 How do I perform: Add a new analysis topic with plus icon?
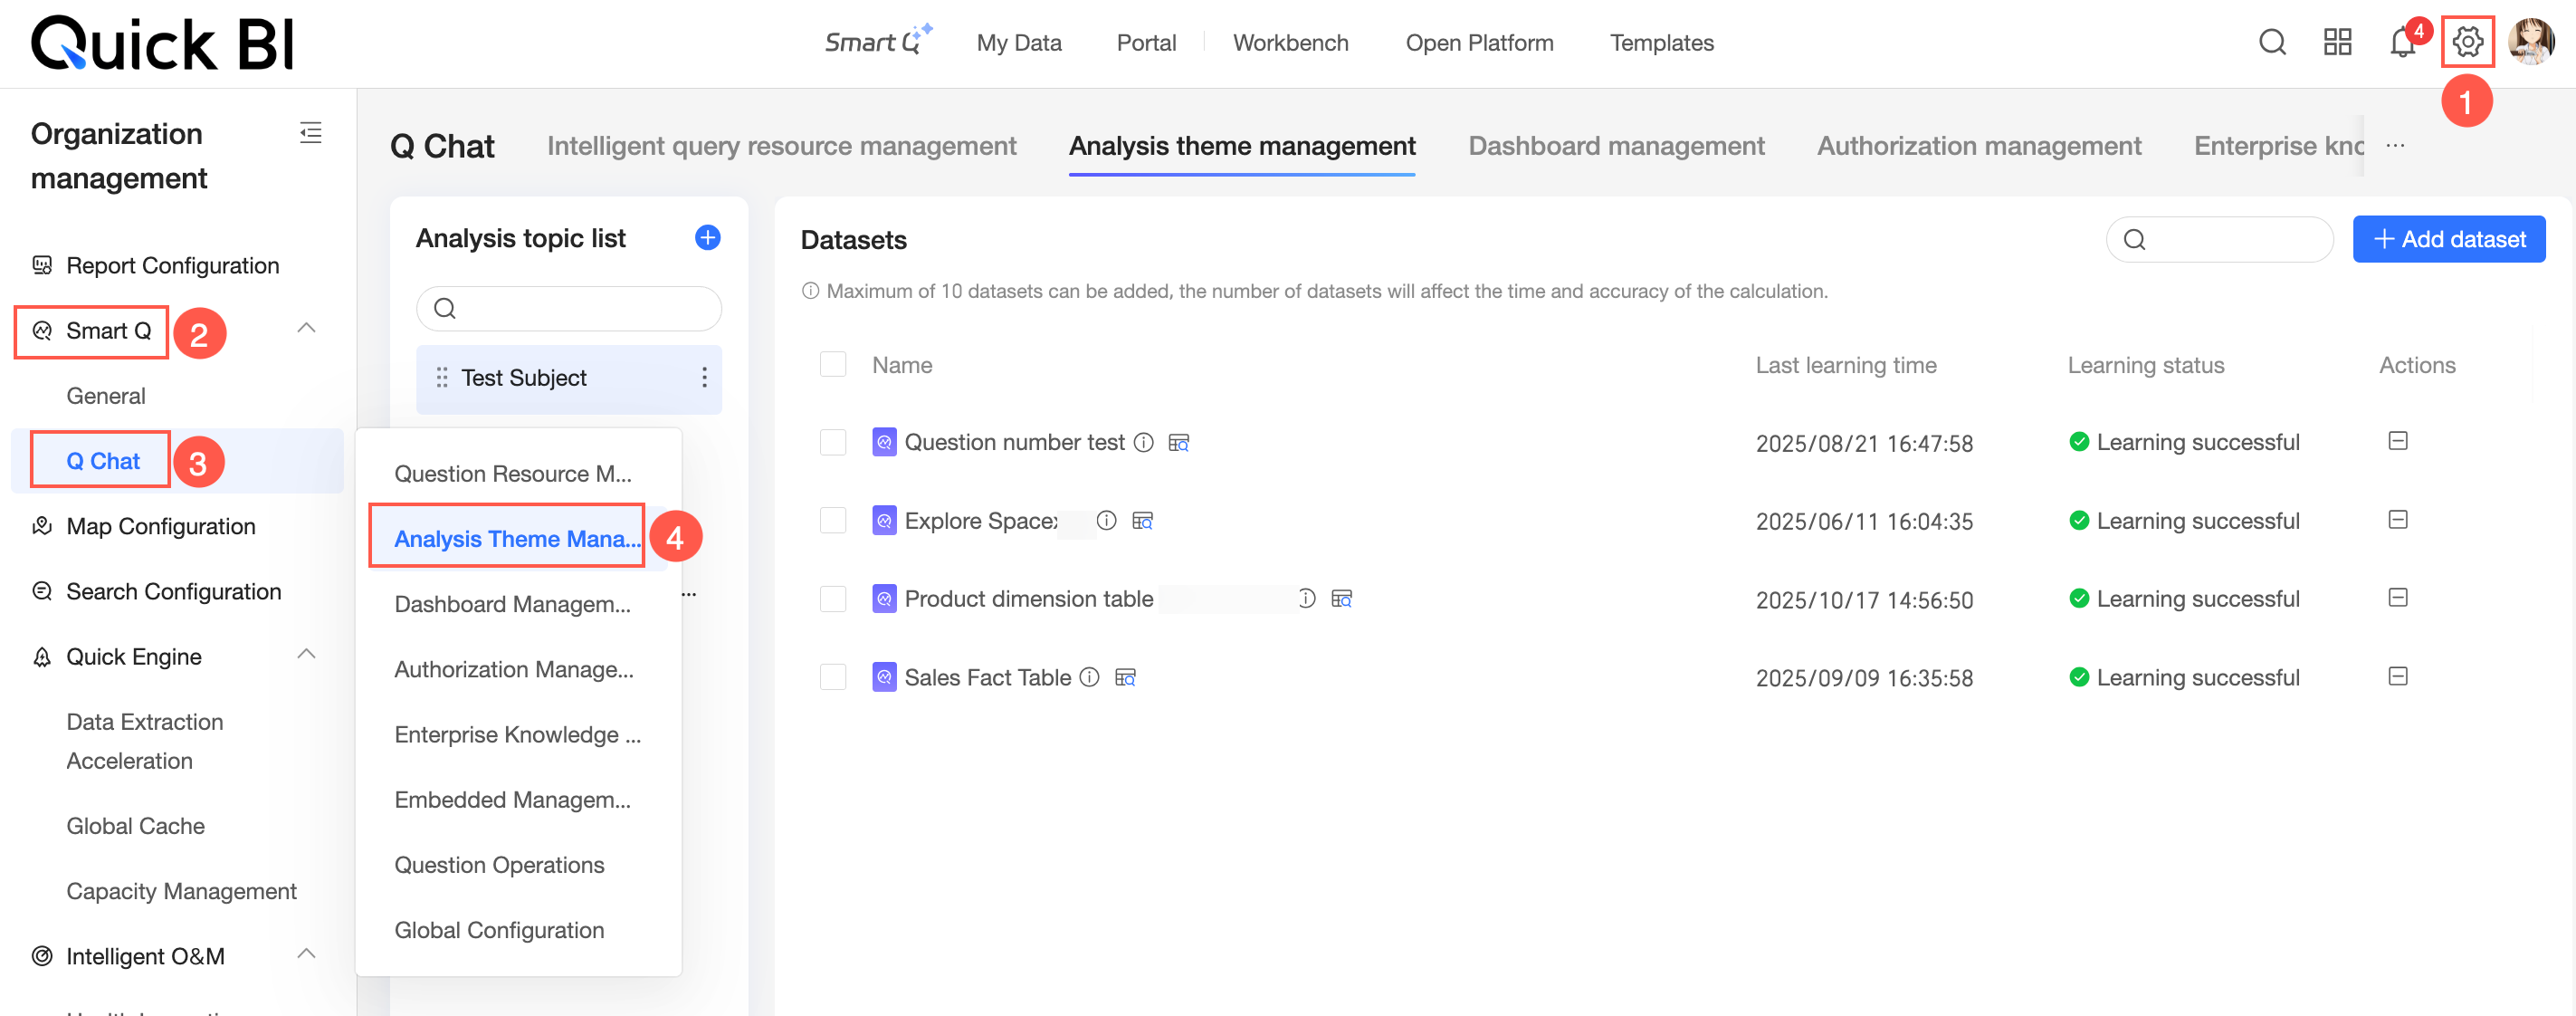(707, 237)
